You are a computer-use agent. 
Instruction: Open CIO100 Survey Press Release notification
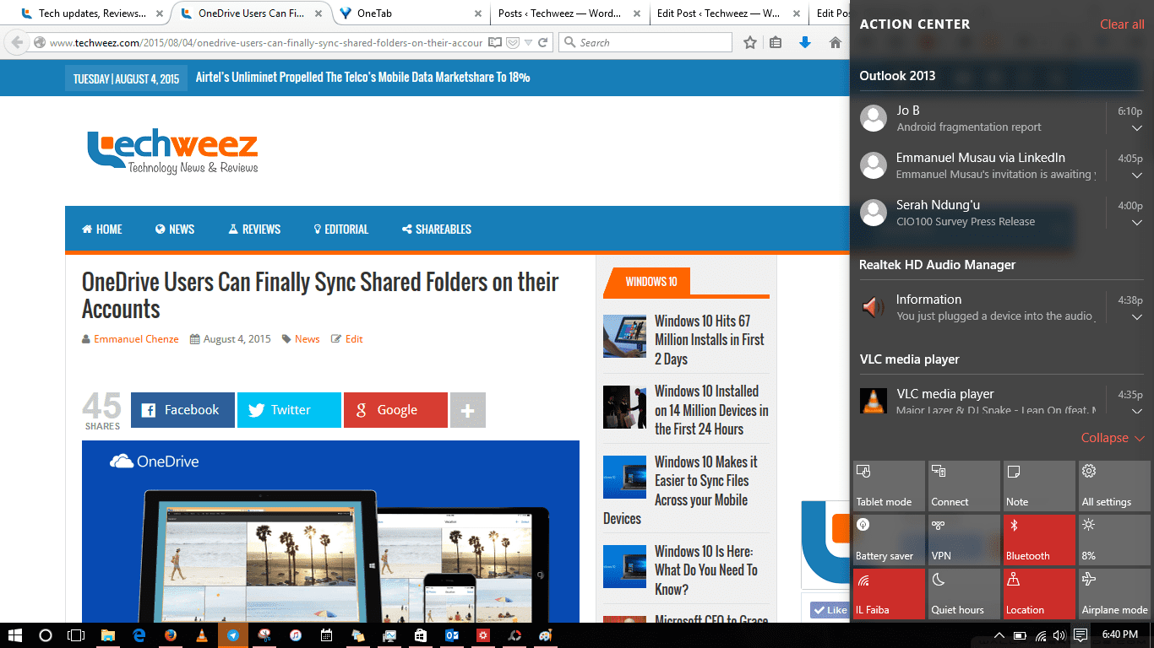[x=966, y=222]
